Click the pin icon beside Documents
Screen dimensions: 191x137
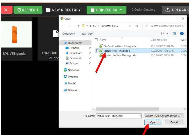90,58
